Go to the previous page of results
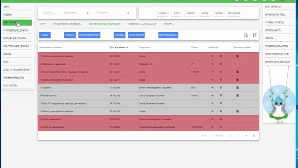 238,136
